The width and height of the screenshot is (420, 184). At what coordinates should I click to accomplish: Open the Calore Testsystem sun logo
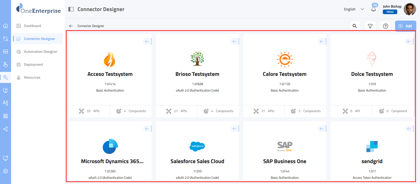tap(285, 59)
